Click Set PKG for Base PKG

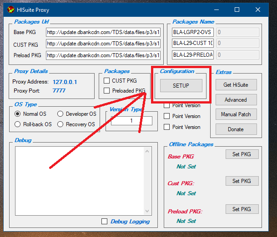pyautogui.click(x=242, y=154)
